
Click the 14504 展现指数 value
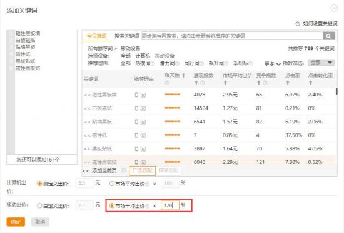tap(201, 108)
